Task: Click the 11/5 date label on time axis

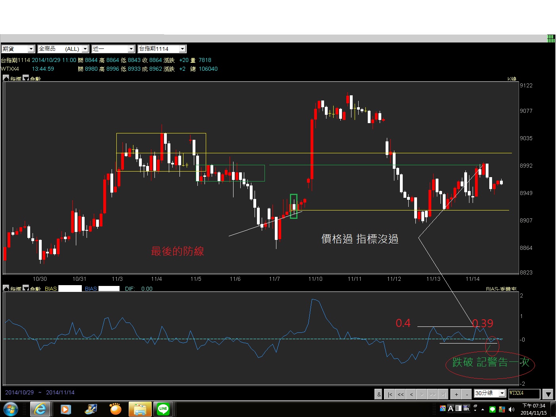Action: pyautogui.click(x=196, y=279)
